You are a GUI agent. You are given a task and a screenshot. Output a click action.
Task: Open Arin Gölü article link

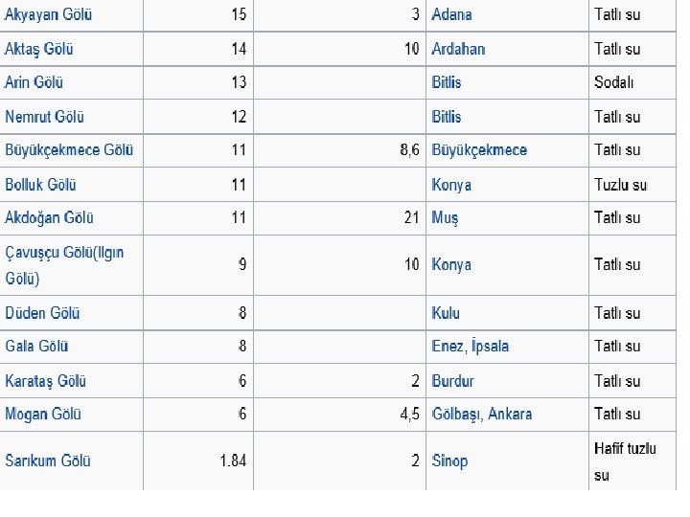[x=34, y=82]
